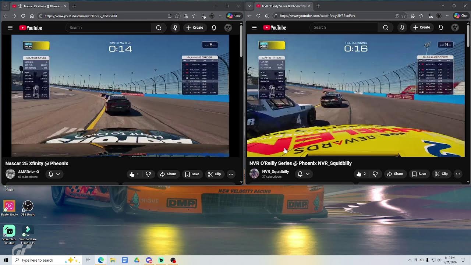This screenshot has width=471, height=265.
Task: Open Microsoft Edge from the taskbar
Action: point(100,260)
